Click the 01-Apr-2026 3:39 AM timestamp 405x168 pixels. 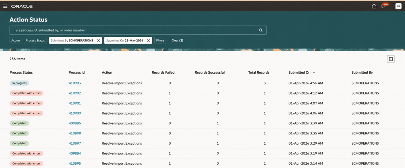tap(306, 123)
